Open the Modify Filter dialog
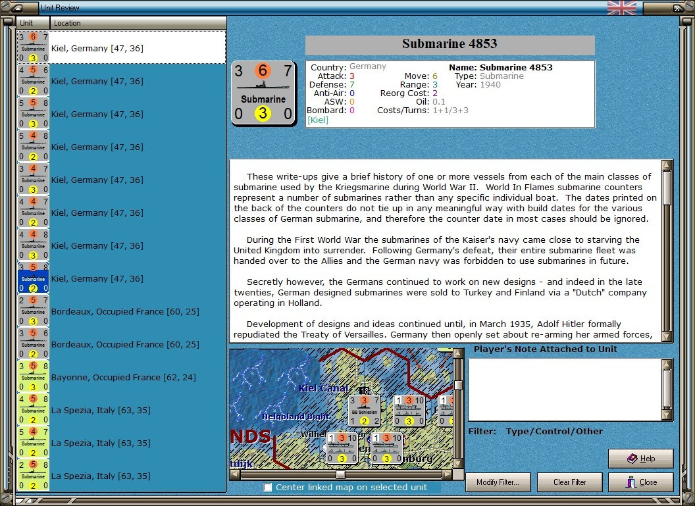This screenshot has width=695, height=506. click(x=498, y=482)
